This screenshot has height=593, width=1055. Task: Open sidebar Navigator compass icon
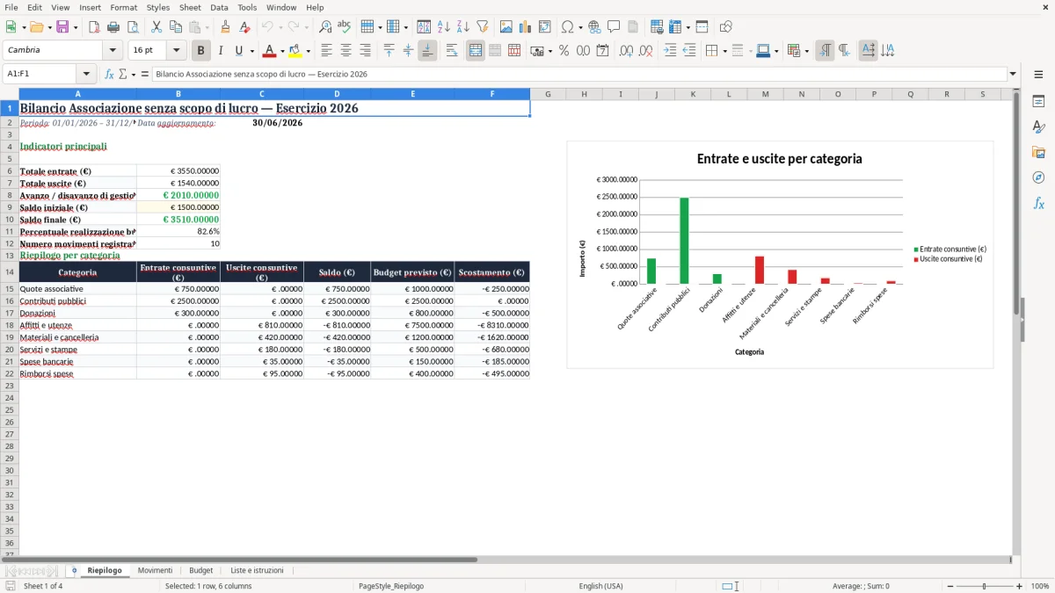click(x=1038, y=177)
